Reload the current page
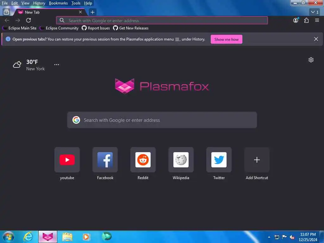 (x=28, y=20)
